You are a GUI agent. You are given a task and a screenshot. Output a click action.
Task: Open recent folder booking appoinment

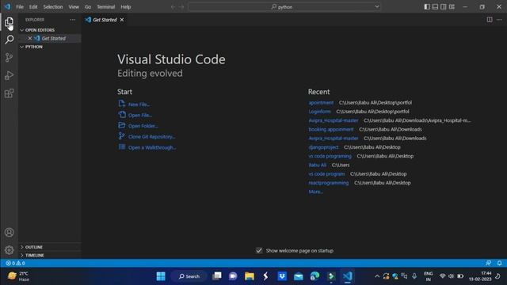331,129
